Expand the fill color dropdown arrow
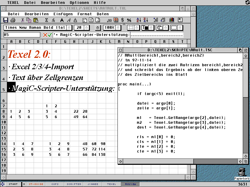Image resolution: width=250 pixels, height=187 pixels. tap(166, 28)
